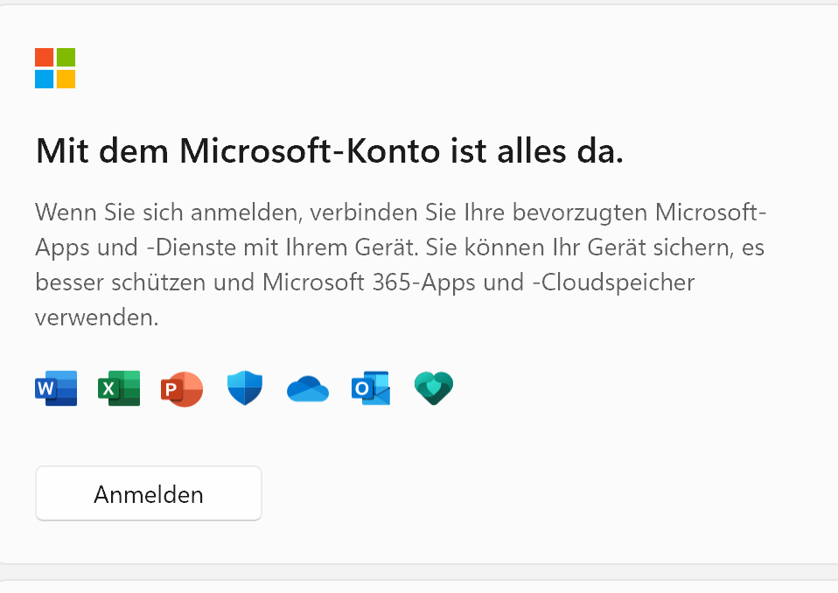
Task: Click the Outlook envelope icon
Action: tap(371, 388)
